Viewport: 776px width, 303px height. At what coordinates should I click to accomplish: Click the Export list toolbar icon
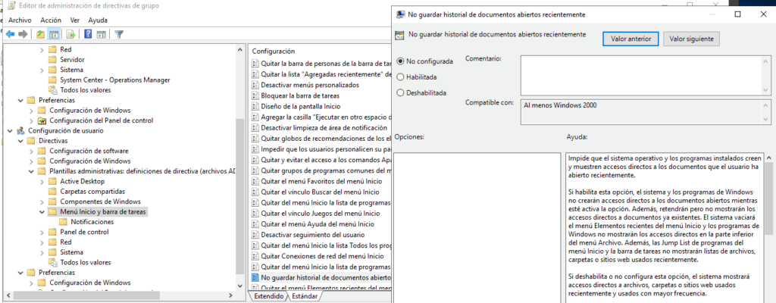pyautogui.click(x=70, y=34)
